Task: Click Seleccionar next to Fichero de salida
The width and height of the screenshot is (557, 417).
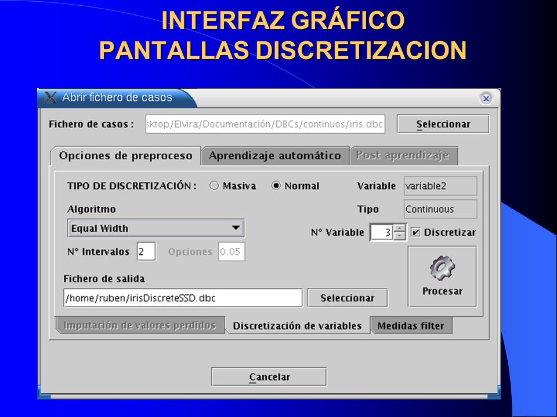Action: pyautogui.click(x=347, y=298)
